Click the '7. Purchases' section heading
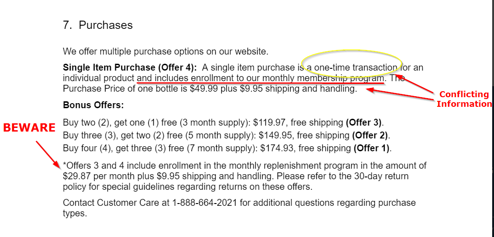 click(98, 25)
